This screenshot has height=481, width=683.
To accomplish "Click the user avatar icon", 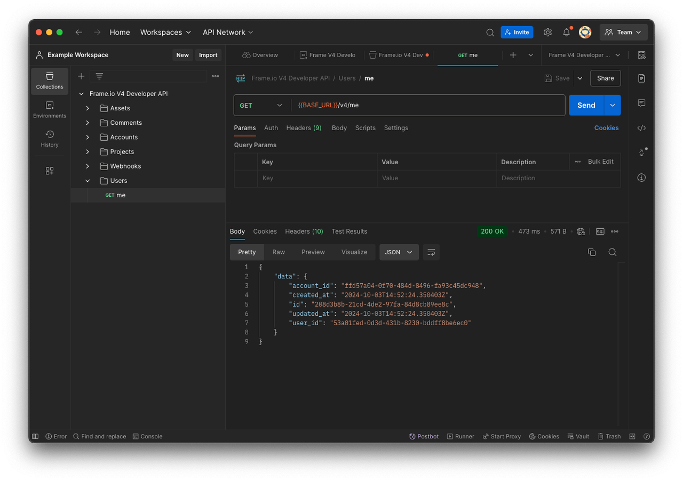I will pyautogui.click(x=585, y=33).
